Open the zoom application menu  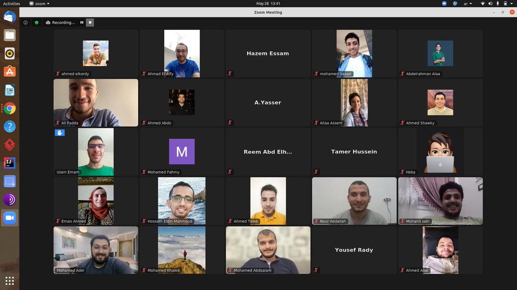(40, 3)
